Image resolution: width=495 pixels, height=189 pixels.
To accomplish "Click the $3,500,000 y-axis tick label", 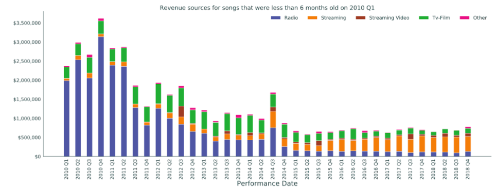I will [27, 23].
